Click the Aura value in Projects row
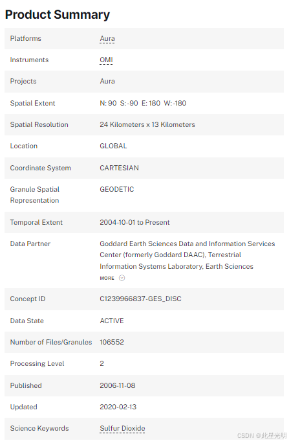The height and width of the screenshot is (443, 289). (x=107, y=82)
